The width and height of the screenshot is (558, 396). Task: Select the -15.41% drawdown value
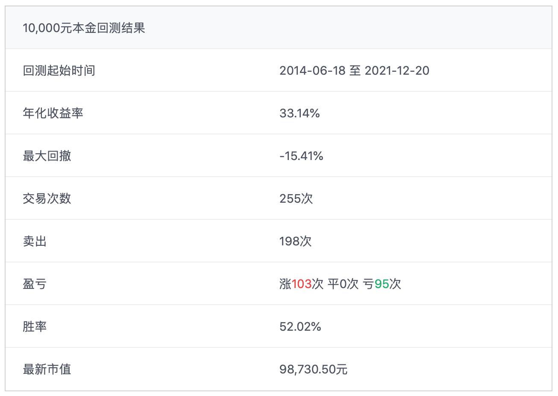[301, 156]
